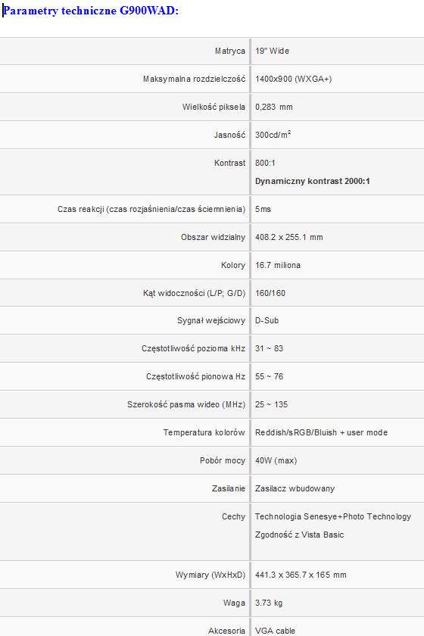Click the Częstotliwość pozioma kHz label

click(x=194, y=348)
